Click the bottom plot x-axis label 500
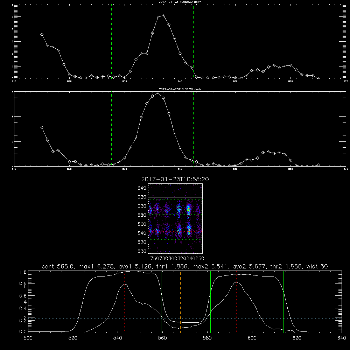The height and width of the screenshot is (350, 350). click(x=28, y=338)
